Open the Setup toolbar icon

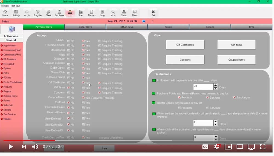(x=124, y=13)
